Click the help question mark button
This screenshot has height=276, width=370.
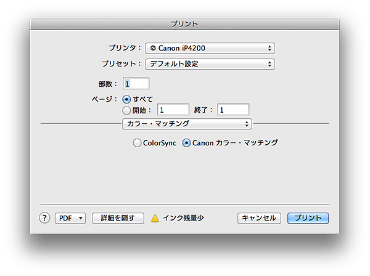pyautogui.click(x=44, y=218)
